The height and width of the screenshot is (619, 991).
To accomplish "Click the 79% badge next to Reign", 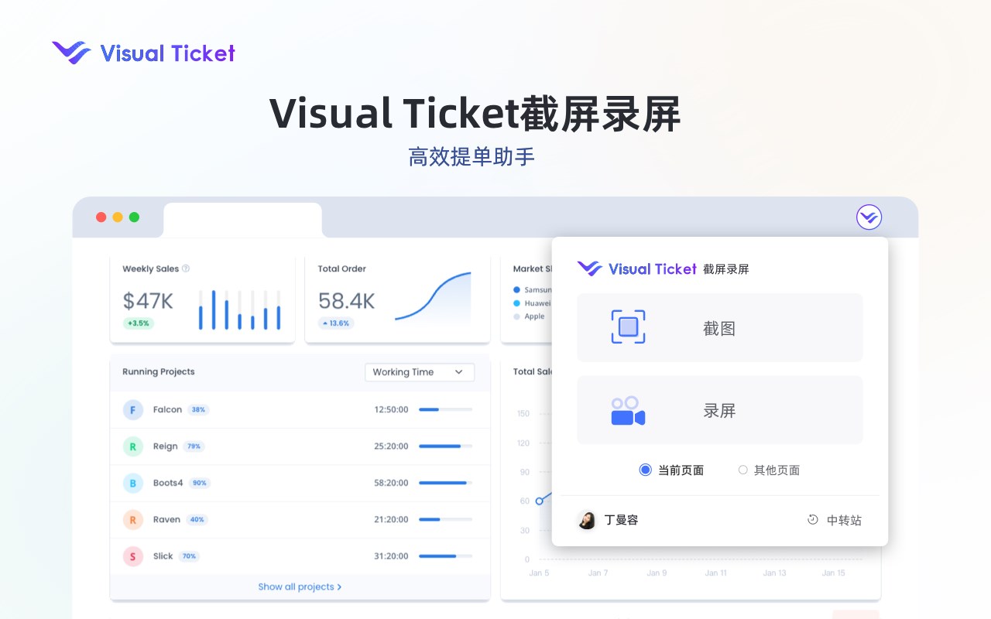I will [x=194, y=446].
